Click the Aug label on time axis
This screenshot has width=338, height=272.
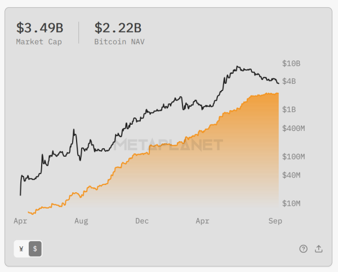point(81,221)
